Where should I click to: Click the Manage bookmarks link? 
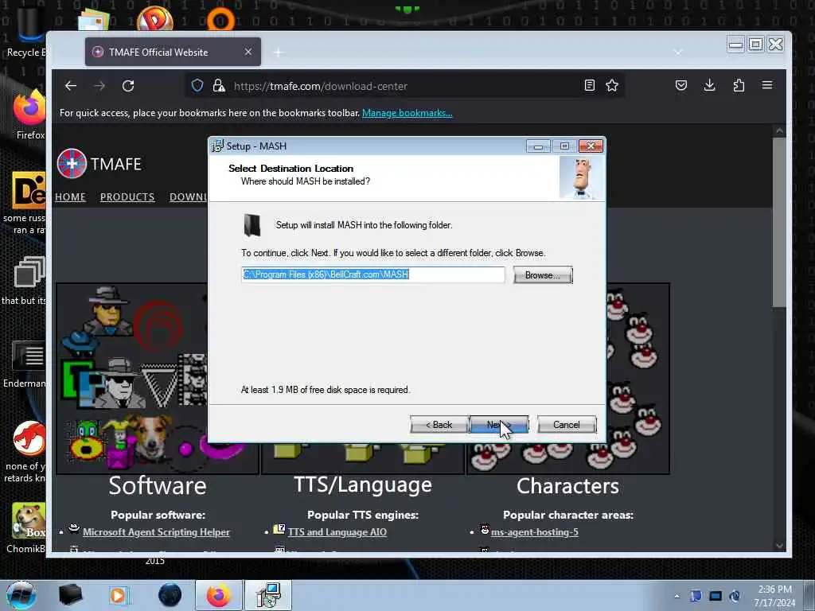[x=407, y=113]
